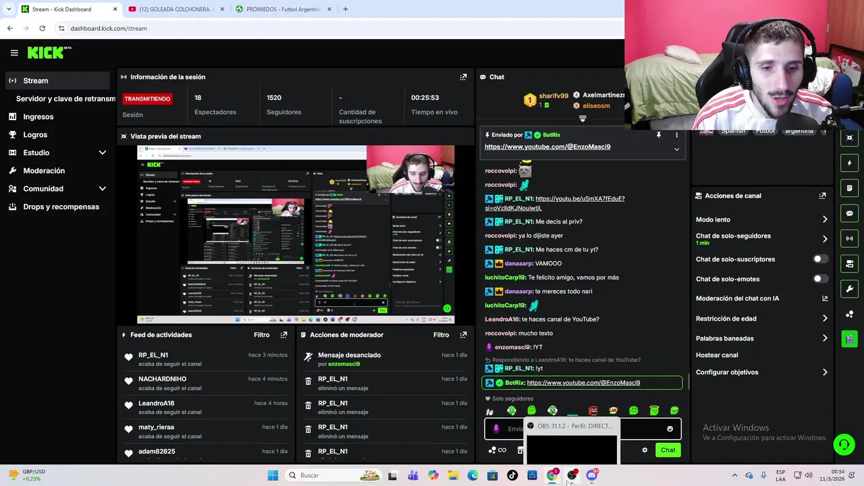Collapse the chat leaderboard arrow

[583, 119]
